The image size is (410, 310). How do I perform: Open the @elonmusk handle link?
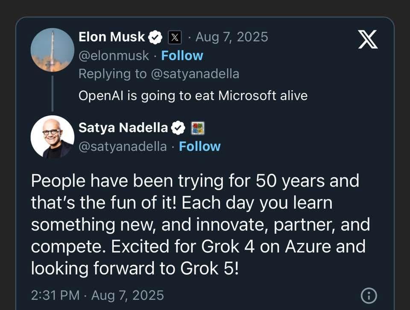click(114, 56)
